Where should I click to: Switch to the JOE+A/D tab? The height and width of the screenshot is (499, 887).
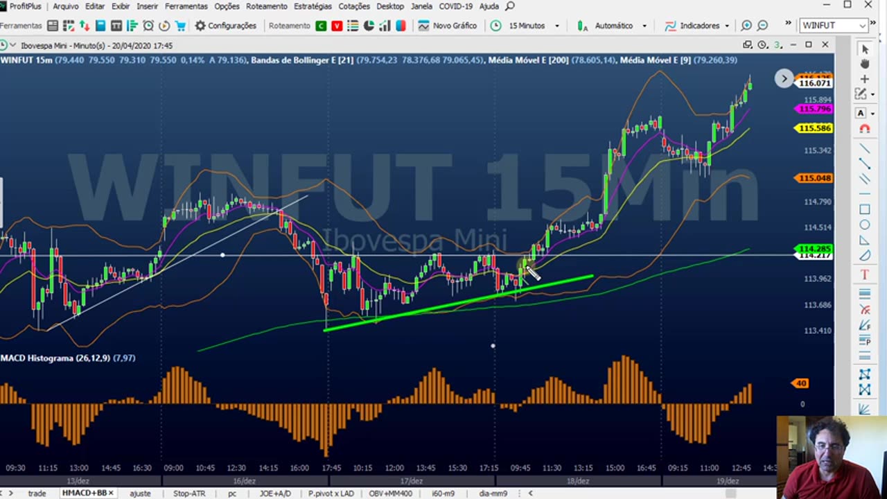[x=275, y=493]
